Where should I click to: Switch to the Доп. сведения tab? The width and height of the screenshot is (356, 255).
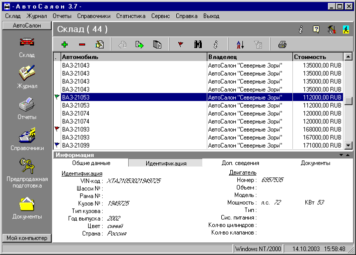pos(240,163)
